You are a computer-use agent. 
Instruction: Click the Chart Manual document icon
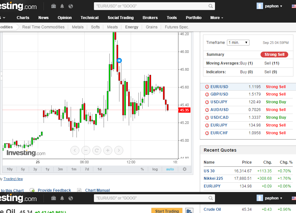(x=79, y=190)
